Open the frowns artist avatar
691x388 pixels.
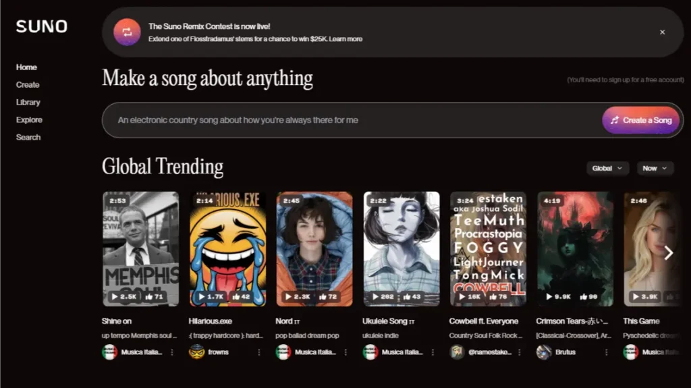point(196,352)
